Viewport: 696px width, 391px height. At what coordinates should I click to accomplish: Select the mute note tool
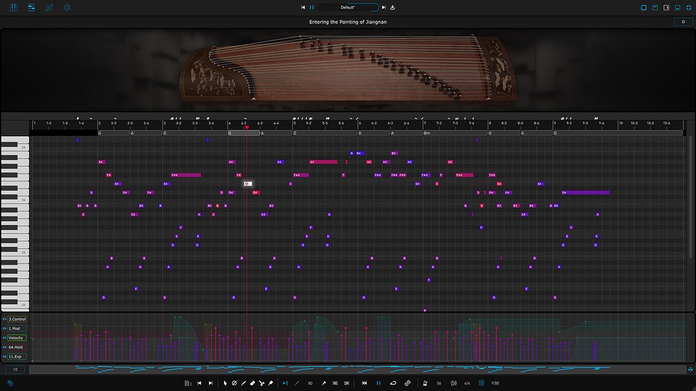click(x=234, y=383)
